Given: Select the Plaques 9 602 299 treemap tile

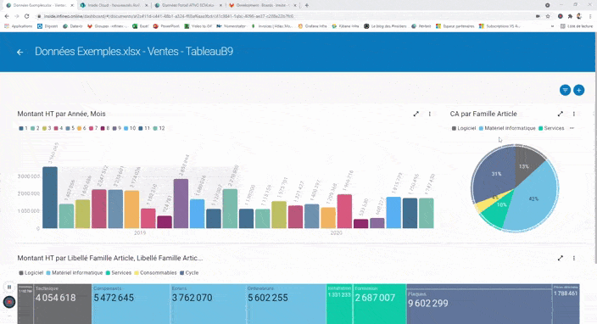Looking at the screenshot, I should click(x=479, y=304).
